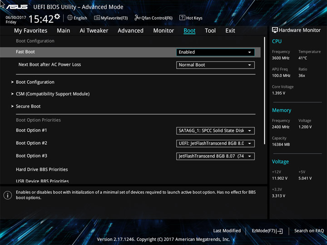The height and width of the screenshot is (245, 327).
Task: Select the Boot Option #3 label
Action: (x=31, y=156)
